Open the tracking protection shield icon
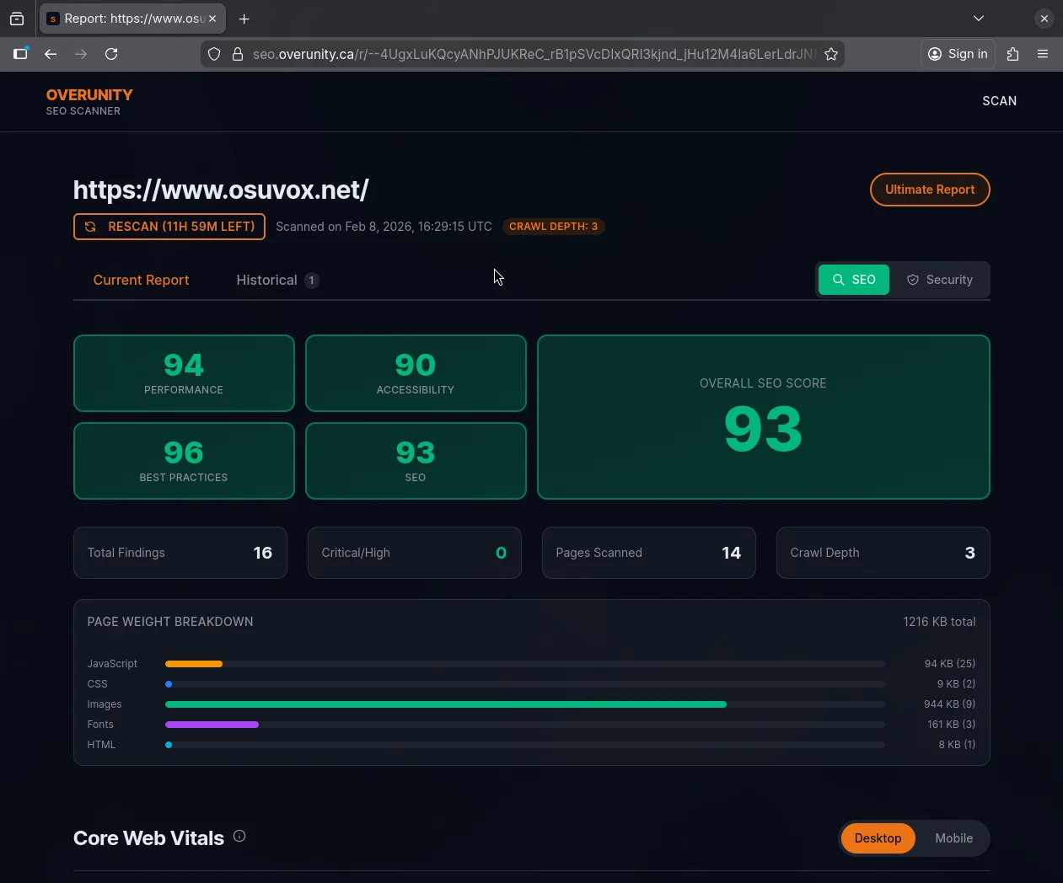Viewport: 1063px width, 883px height. point(214,54)
